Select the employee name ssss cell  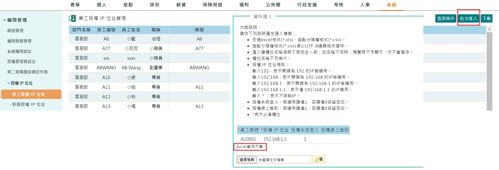click(131, 58)
